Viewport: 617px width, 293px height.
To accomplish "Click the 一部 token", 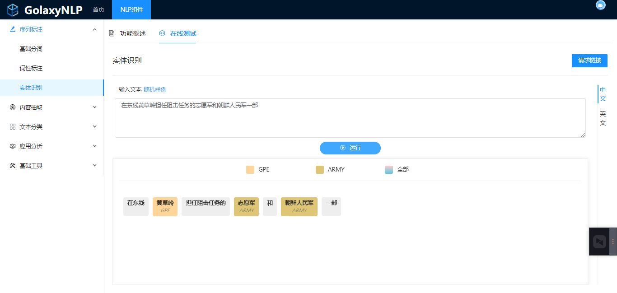I will 331,206.
